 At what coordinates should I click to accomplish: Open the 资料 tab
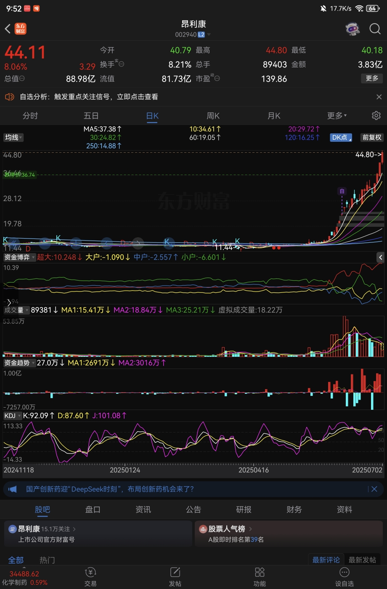pyautogui.click(x=345, y=509)
